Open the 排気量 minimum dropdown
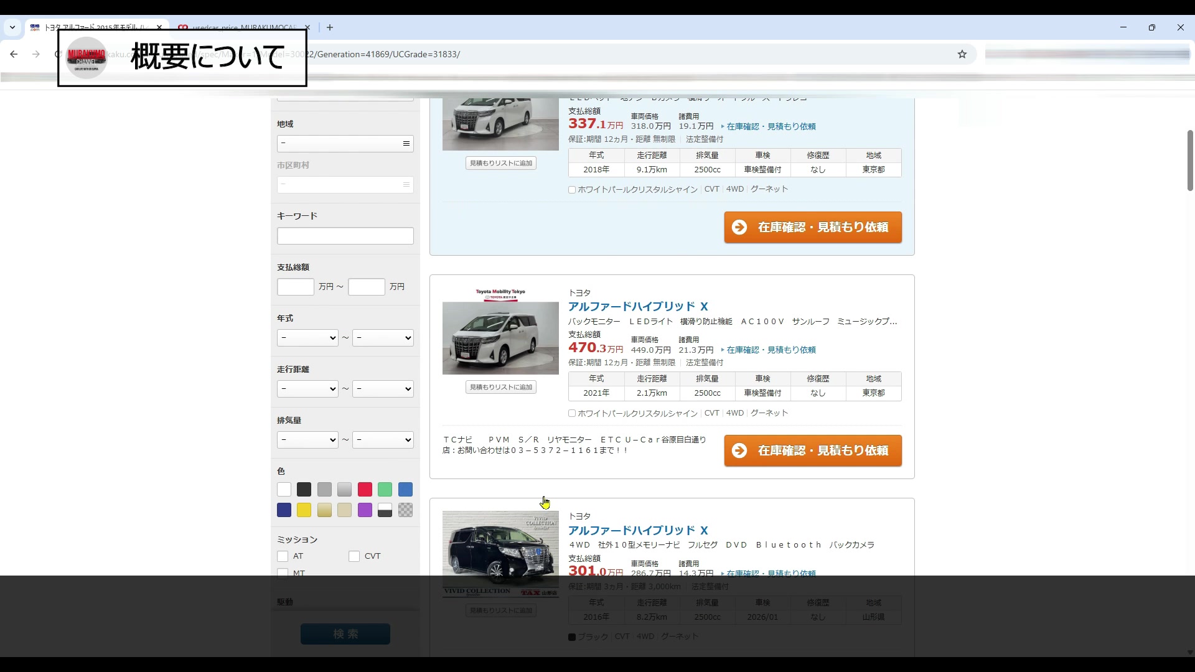This screenshot has height=672, width=1195. (307, 440)
